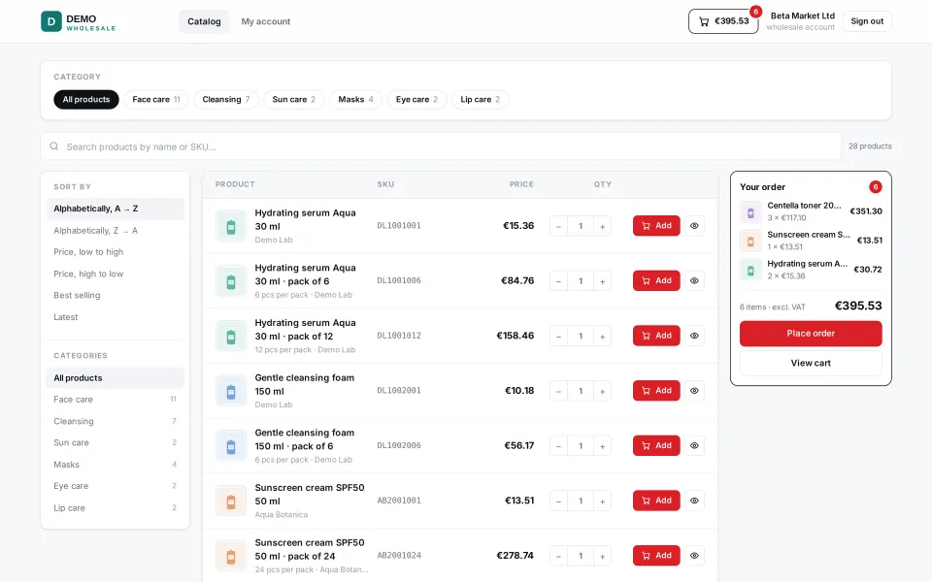Screen dimensions: 932x582
Task: Quick view product DL1001006 via eye icon
Action: pos(694,281)
